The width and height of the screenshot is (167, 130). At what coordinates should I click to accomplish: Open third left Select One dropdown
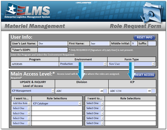[29, 113]
